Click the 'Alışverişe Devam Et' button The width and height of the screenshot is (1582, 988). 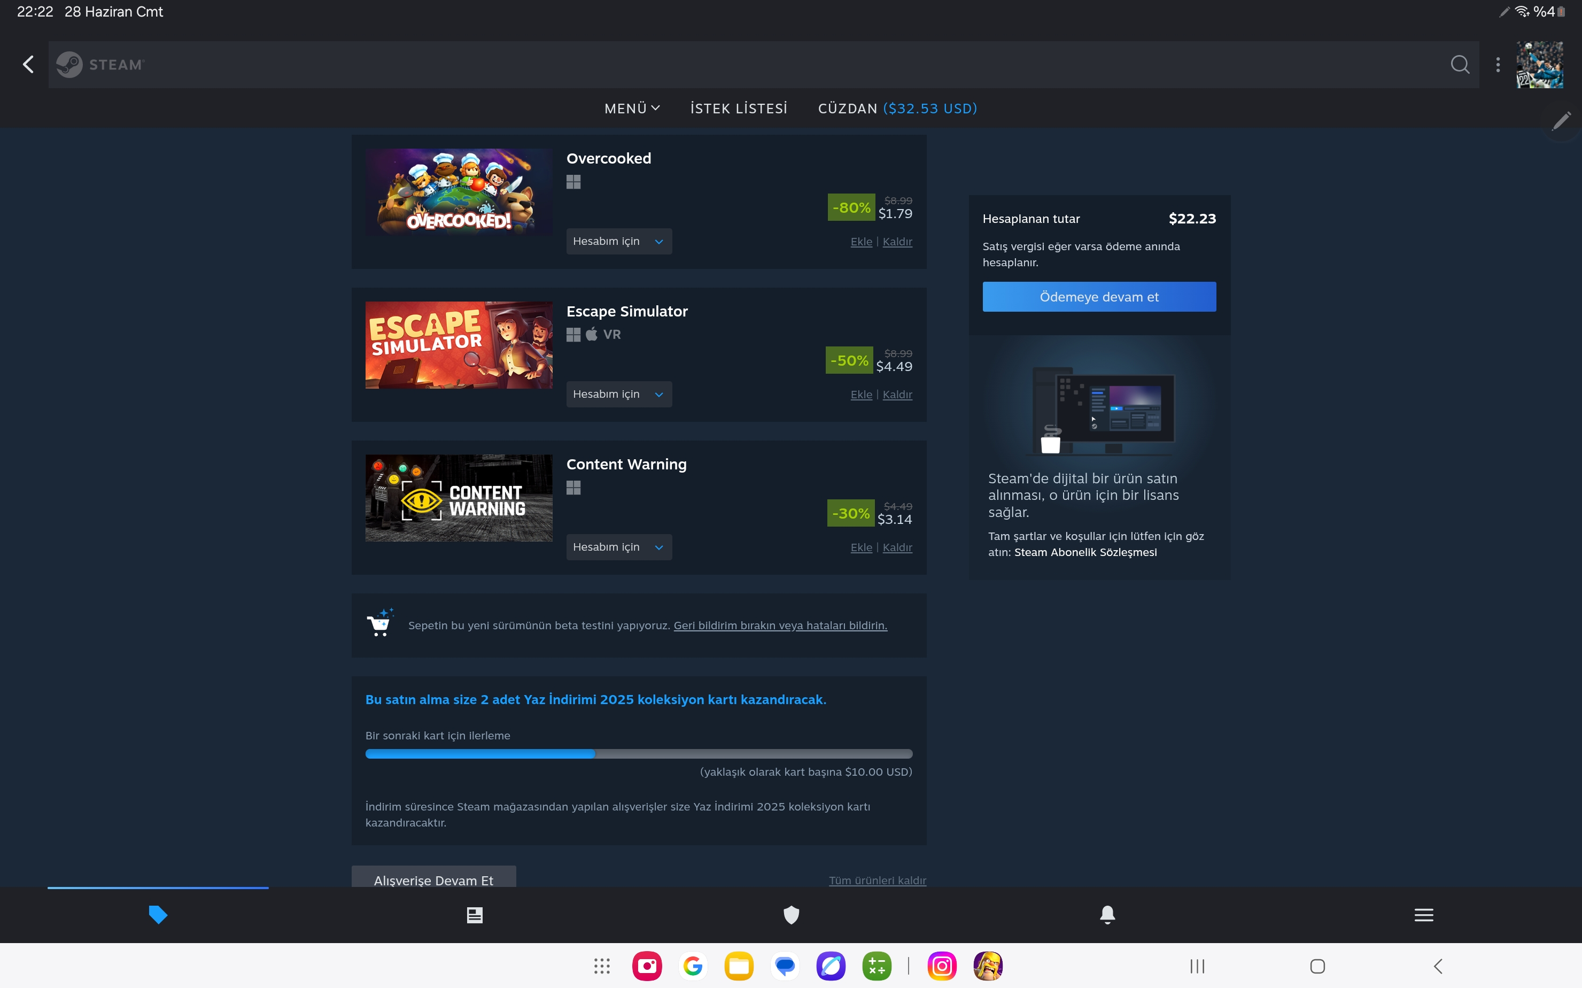(x=433, y=877)
